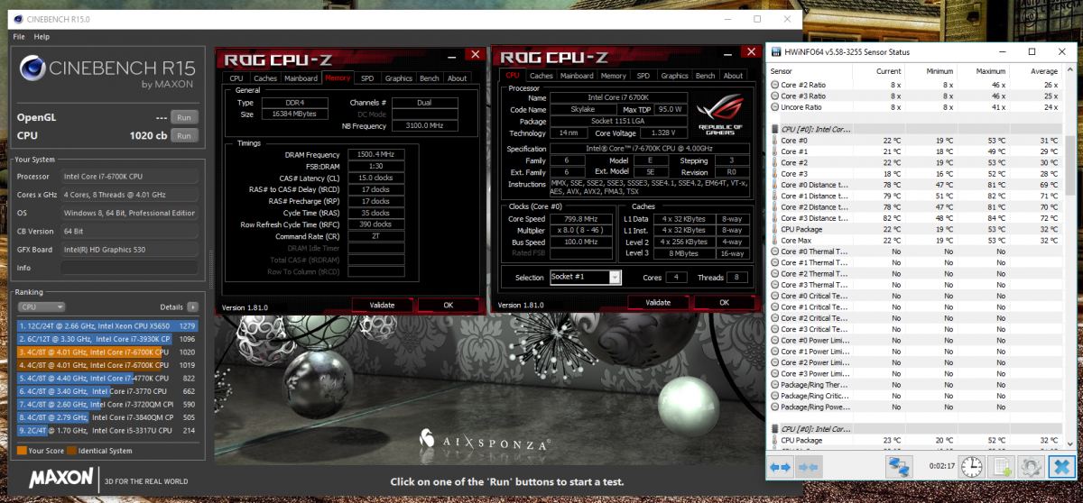The width and height of the screenshot is (1083, 503).
Task: Click the CPU chip icon in sensor group header
Action: click(x=775, y=129)
